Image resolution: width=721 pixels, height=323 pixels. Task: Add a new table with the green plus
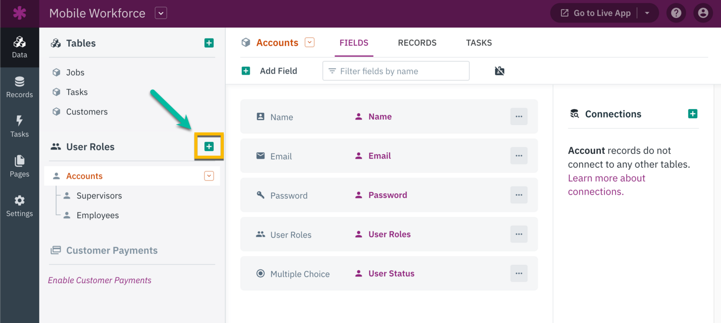[209, 43]
